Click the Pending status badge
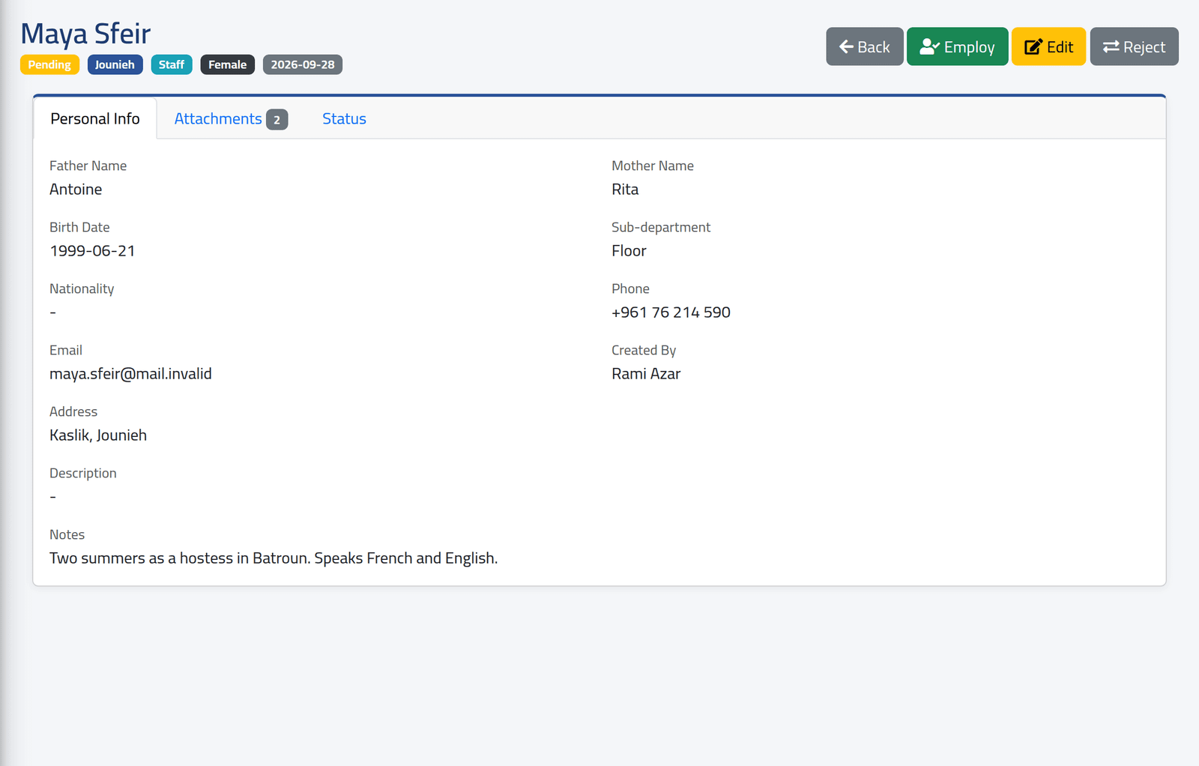This screenshot has width=1199, height=766. pyautogui.click(x=49, y=64)
